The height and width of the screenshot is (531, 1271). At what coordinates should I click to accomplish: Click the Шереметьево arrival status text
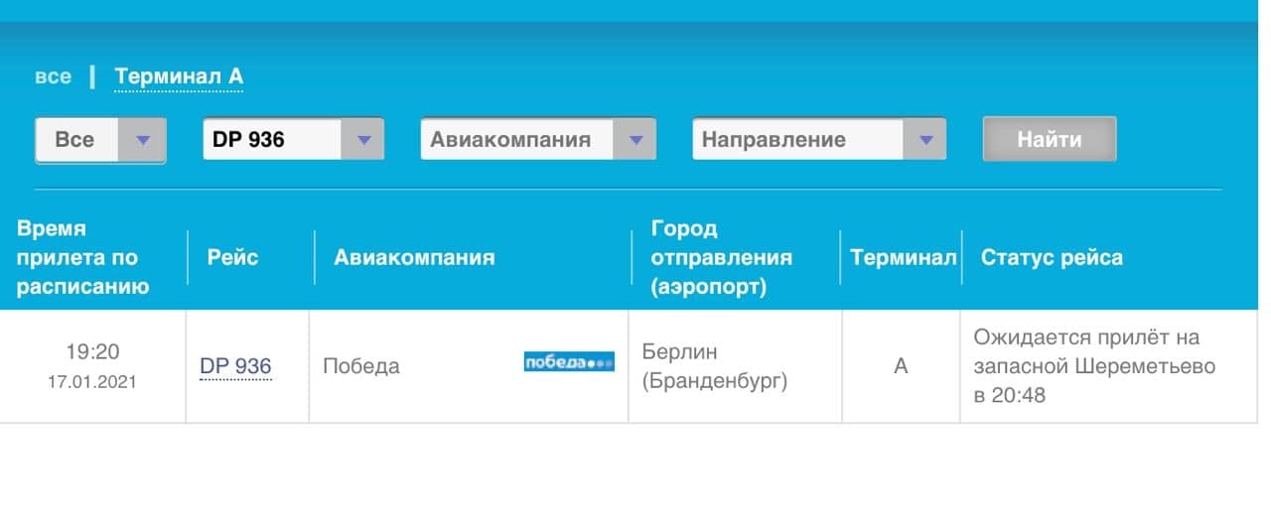tap(1094, 366)
